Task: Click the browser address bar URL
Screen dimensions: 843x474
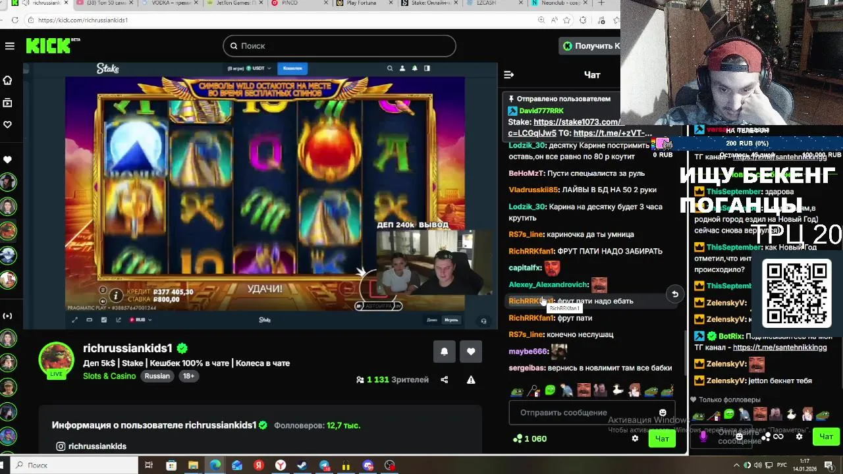Action: (x=83, y=20)
